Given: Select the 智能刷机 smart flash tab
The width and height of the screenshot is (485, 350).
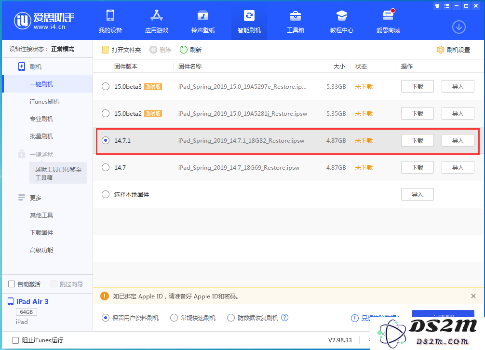Looking at the screenshot, I should pos(249,21).
